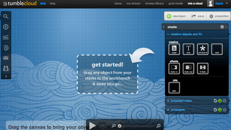Open the Guest account dropdown arrow
The width and height of the screenshot is (231, 130).
point(227,3)
